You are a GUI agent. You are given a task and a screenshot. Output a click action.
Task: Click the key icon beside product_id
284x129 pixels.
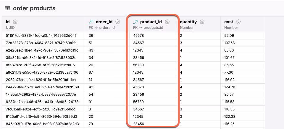135,22
